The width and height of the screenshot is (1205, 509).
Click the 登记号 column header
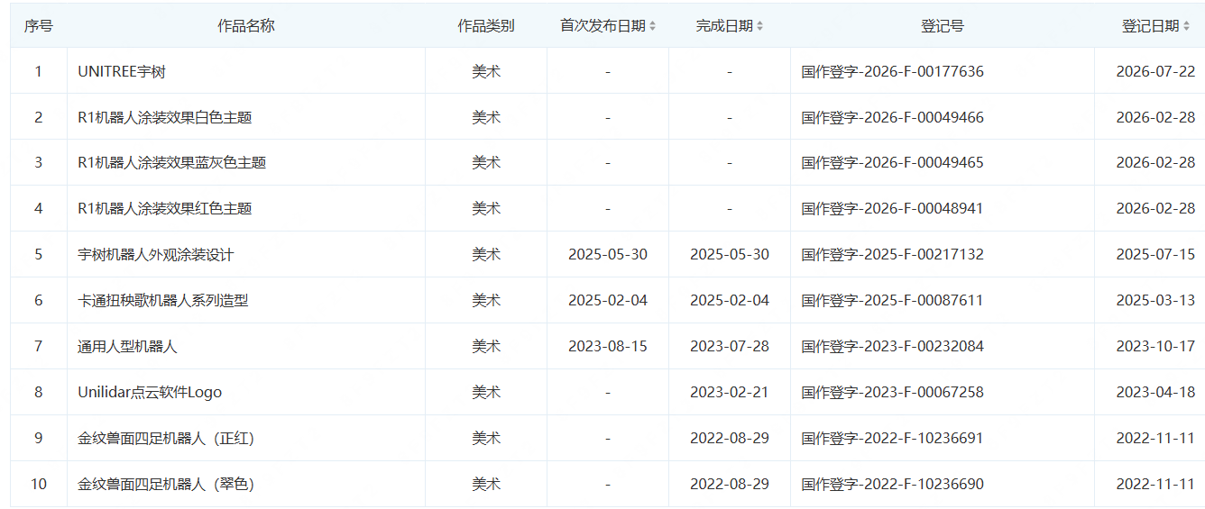point(943,26)
